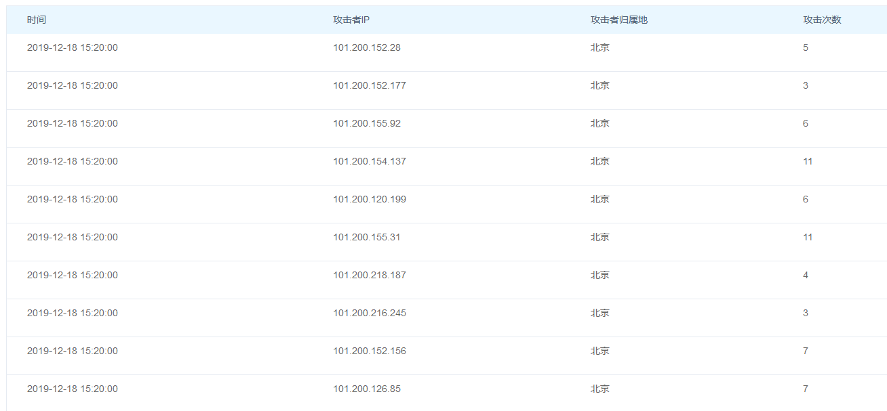887x411 pixels.
Task: Click the IP 101.200.152.177 cell
Action: point(369,86)
